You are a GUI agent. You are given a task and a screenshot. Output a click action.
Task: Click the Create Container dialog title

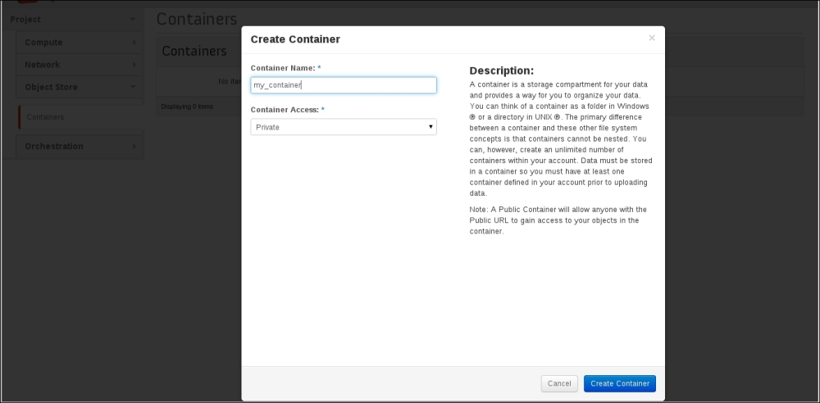[x=295, y=39]
